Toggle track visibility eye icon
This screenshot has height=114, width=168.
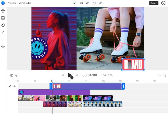point(14,86)
